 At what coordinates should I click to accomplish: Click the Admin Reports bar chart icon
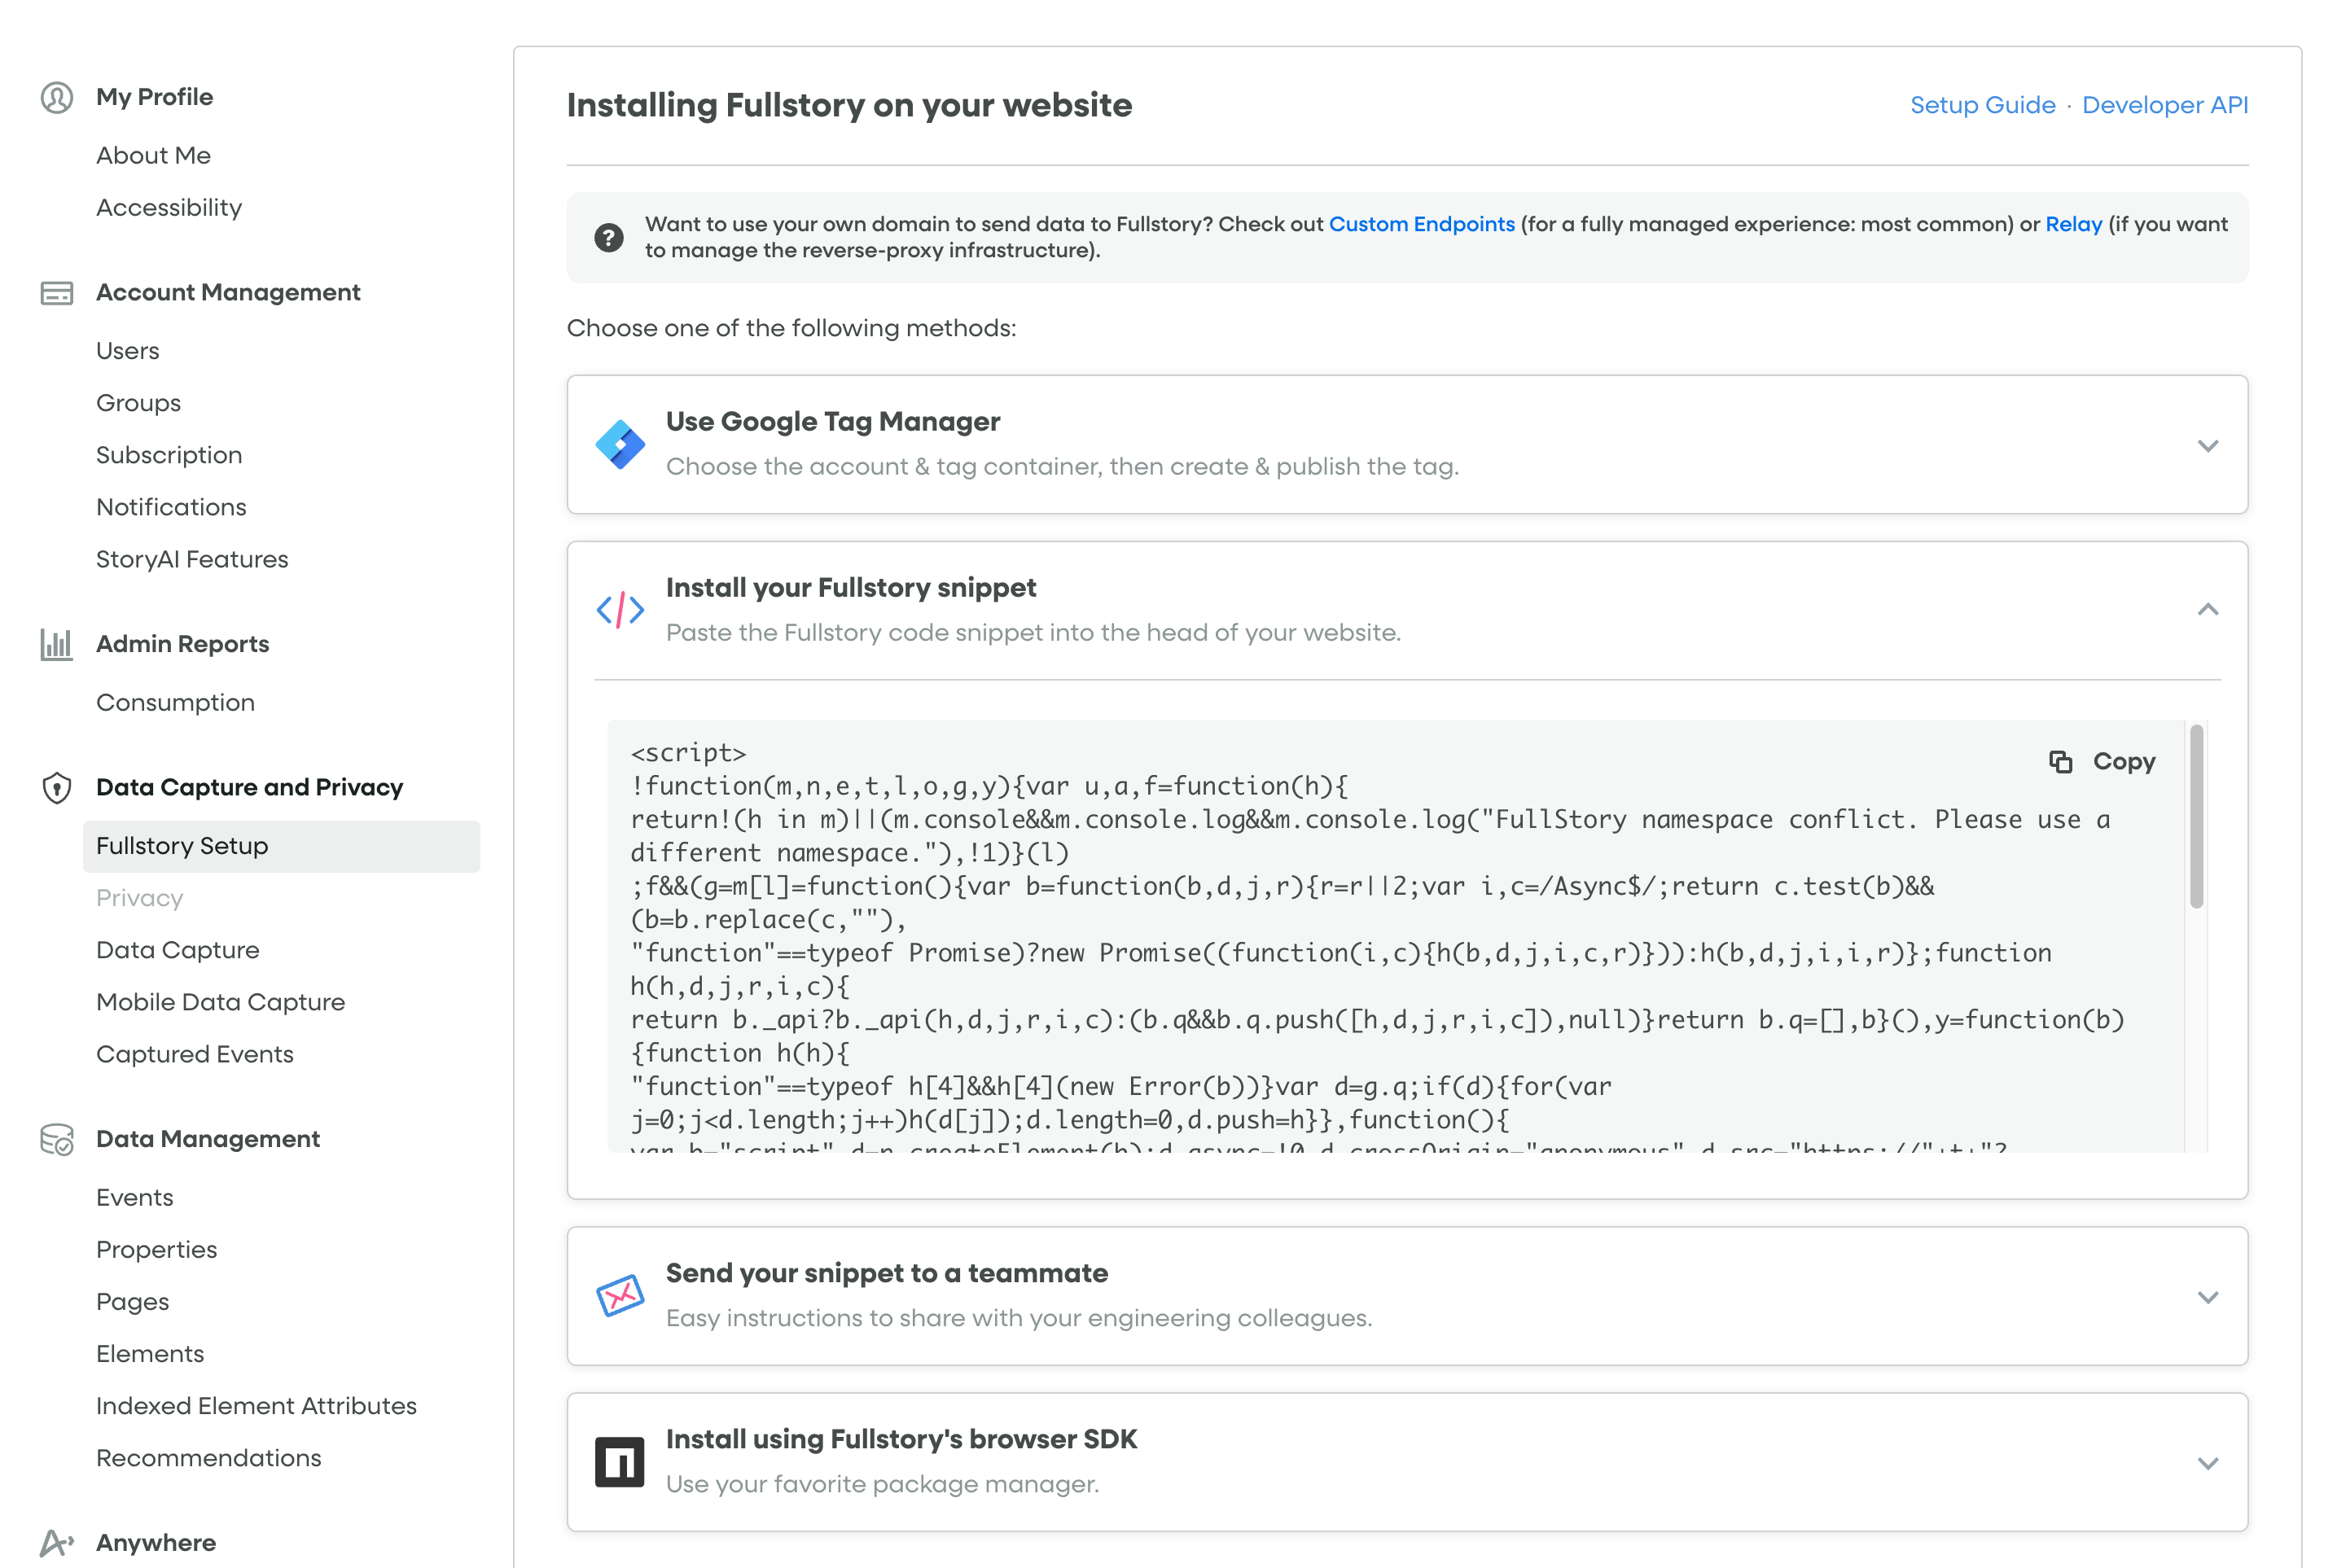[57, 644]
